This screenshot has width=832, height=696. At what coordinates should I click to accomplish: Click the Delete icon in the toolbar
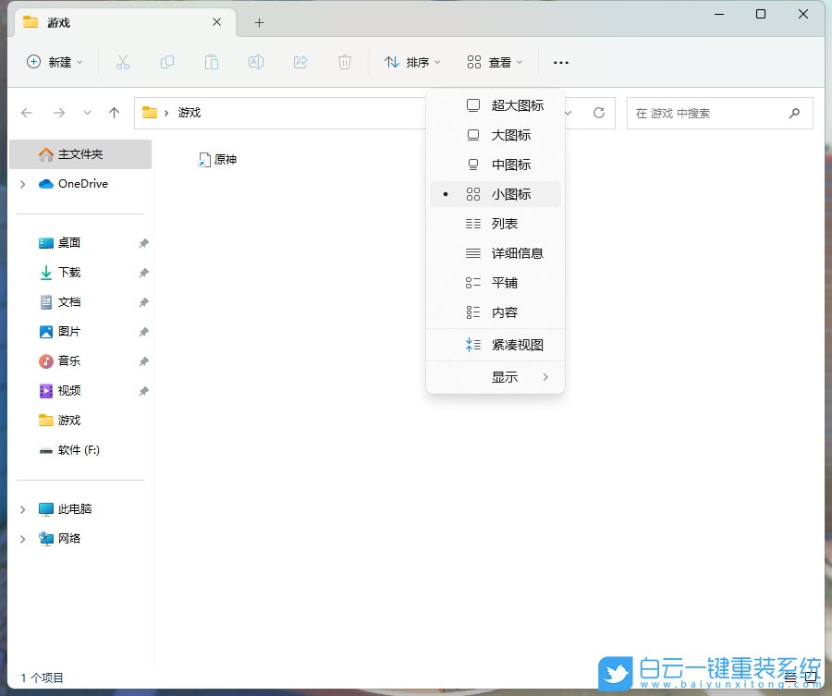[x=343, y=62]
